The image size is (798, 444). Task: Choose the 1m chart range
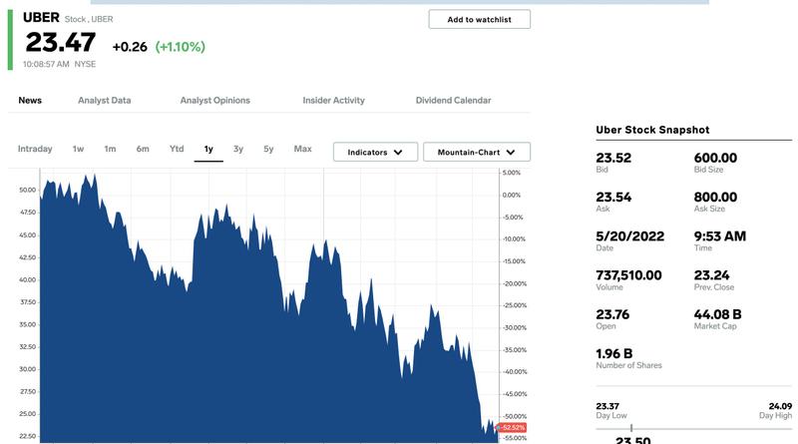pyautogui.click(x=110, y=149)
